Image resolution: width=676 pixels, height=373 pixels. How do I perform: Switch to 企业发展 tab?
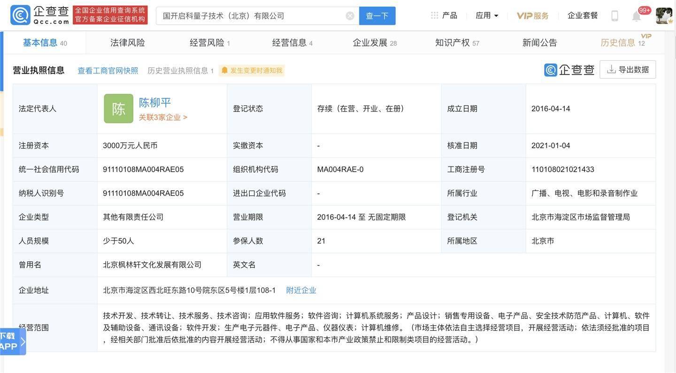(x=375, y=43)
